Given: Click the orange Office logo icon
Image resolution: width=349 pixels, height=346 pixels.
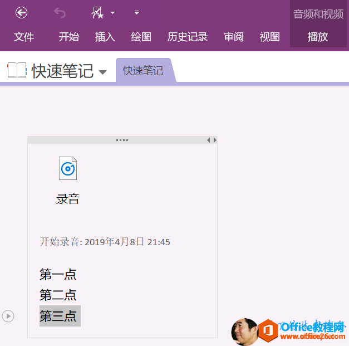Looking at the screenshot, I should click(x=269, y=331).
